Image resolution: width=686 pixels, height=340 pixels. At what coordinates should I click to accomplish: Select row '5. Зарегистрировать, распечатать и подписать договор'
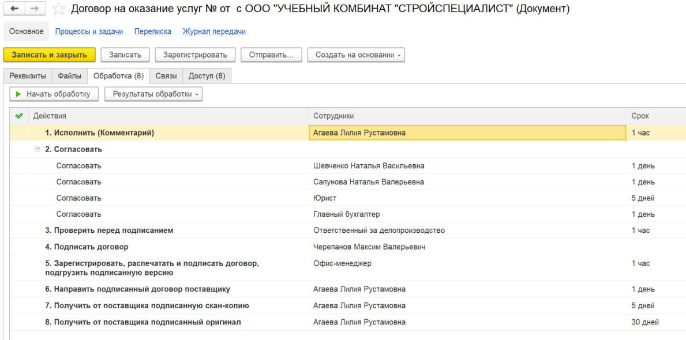click(x=348, y=268)
